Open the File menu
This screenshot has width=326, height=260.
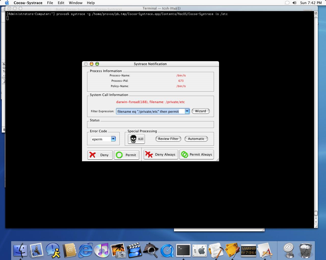pos(50,3)
